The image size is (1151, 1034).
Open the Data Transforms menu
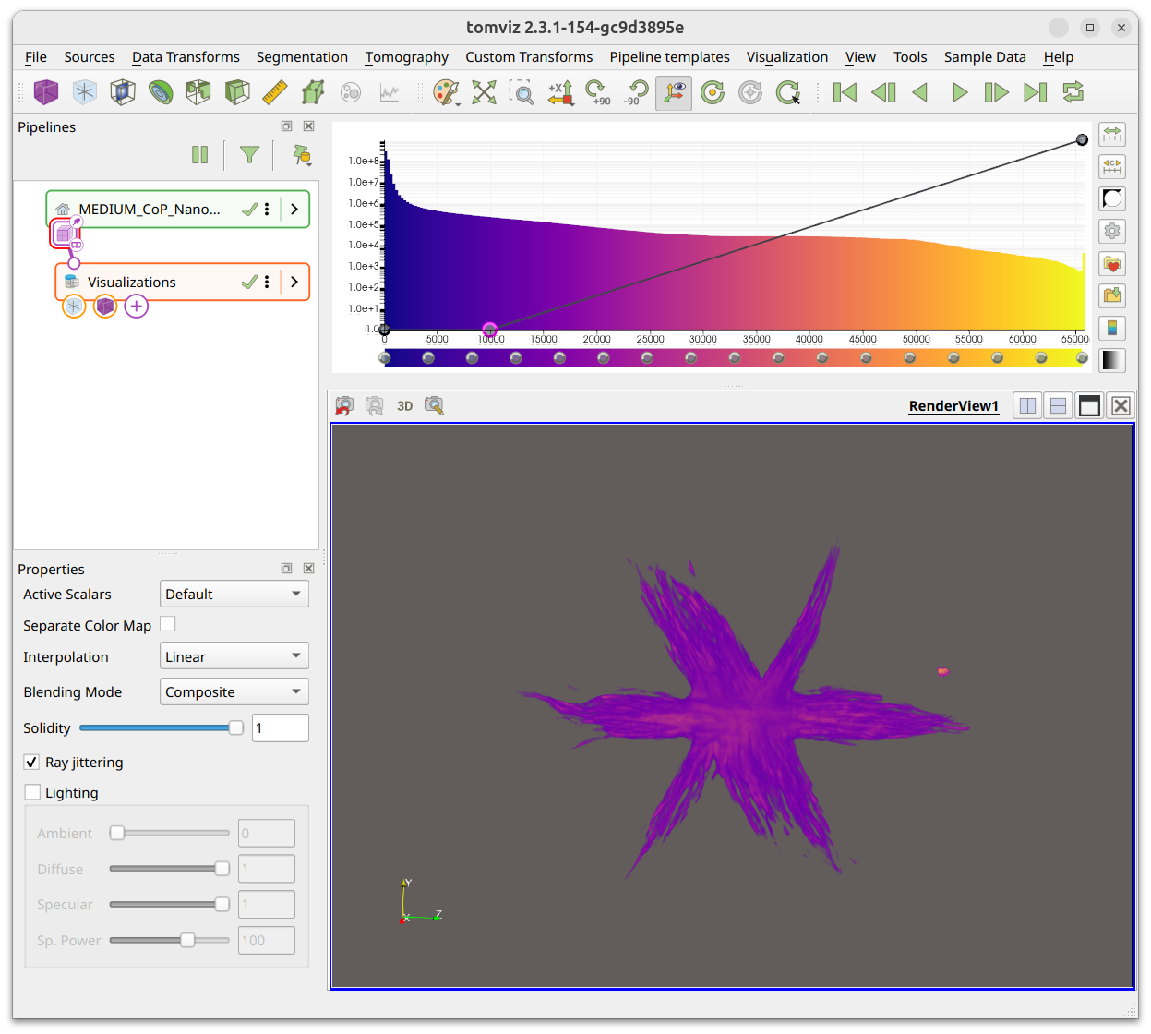click(186, 57)
